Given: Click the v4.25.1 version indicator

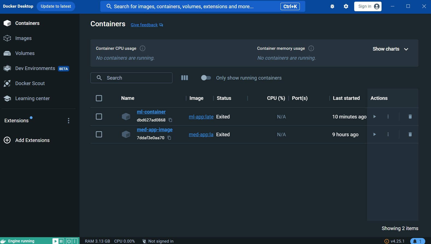Looking at the screenshot, I should coord(394,241).
